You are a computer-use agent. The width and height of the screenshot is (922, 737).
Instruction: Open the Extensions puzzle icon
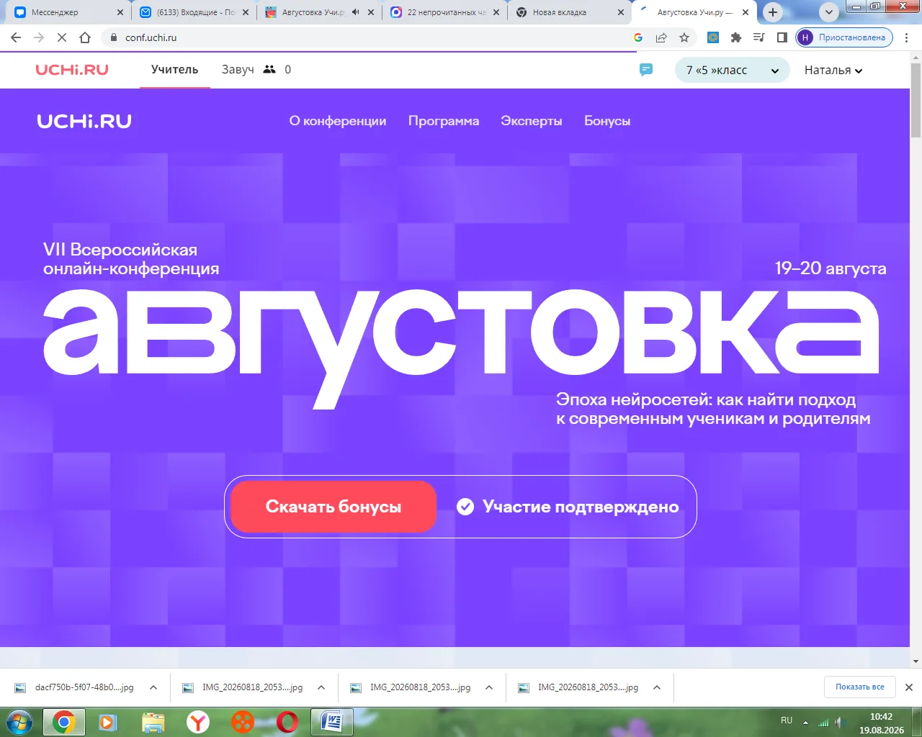point(735,37)
